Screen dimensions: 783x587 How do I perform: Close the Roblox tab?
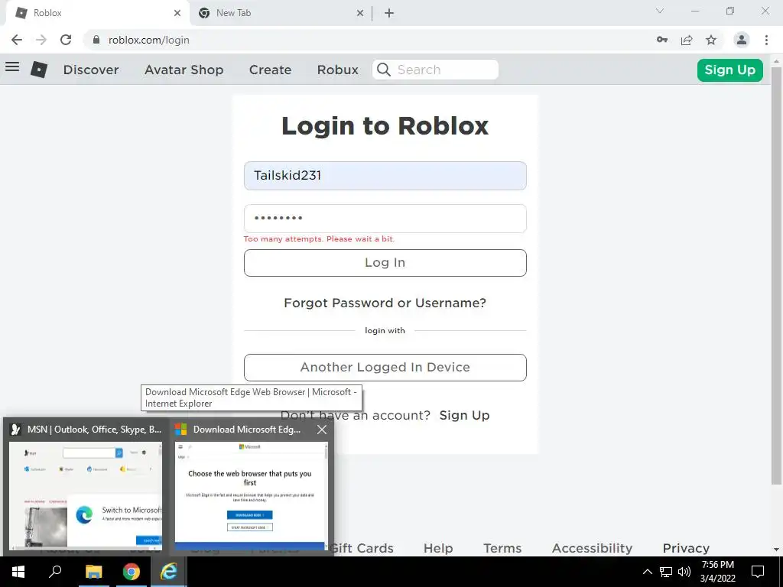177,13
